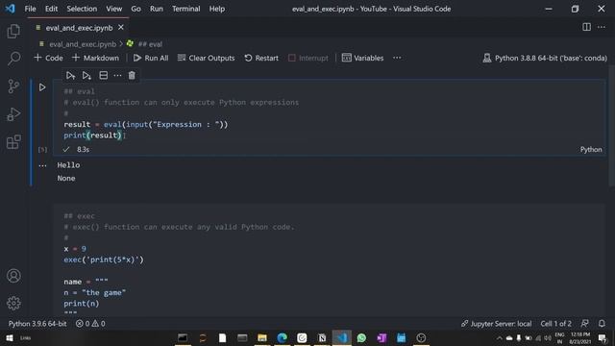
Task: Open Microsoft Edge from taskbar
Action: pos(282,337)
